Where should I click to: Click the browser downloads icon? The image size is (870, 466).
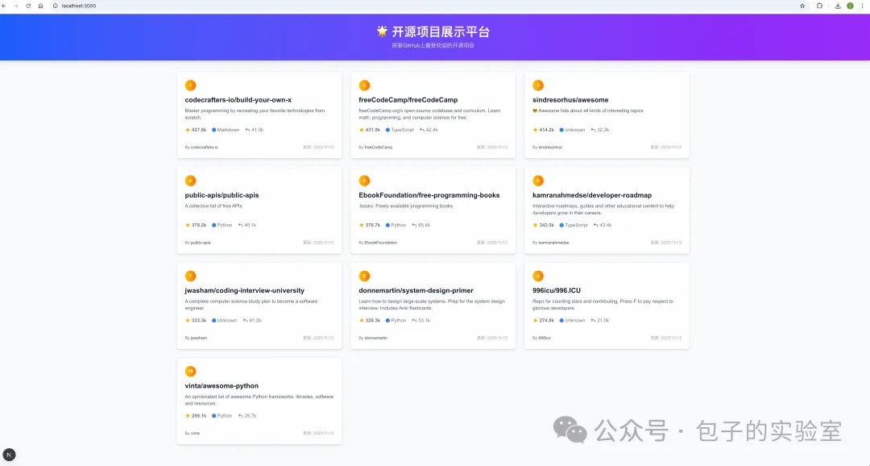(x=836, y=6)
